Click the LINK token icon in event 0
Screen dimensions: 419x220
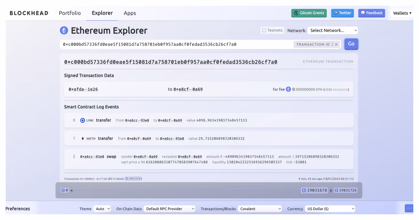[83, 120]
